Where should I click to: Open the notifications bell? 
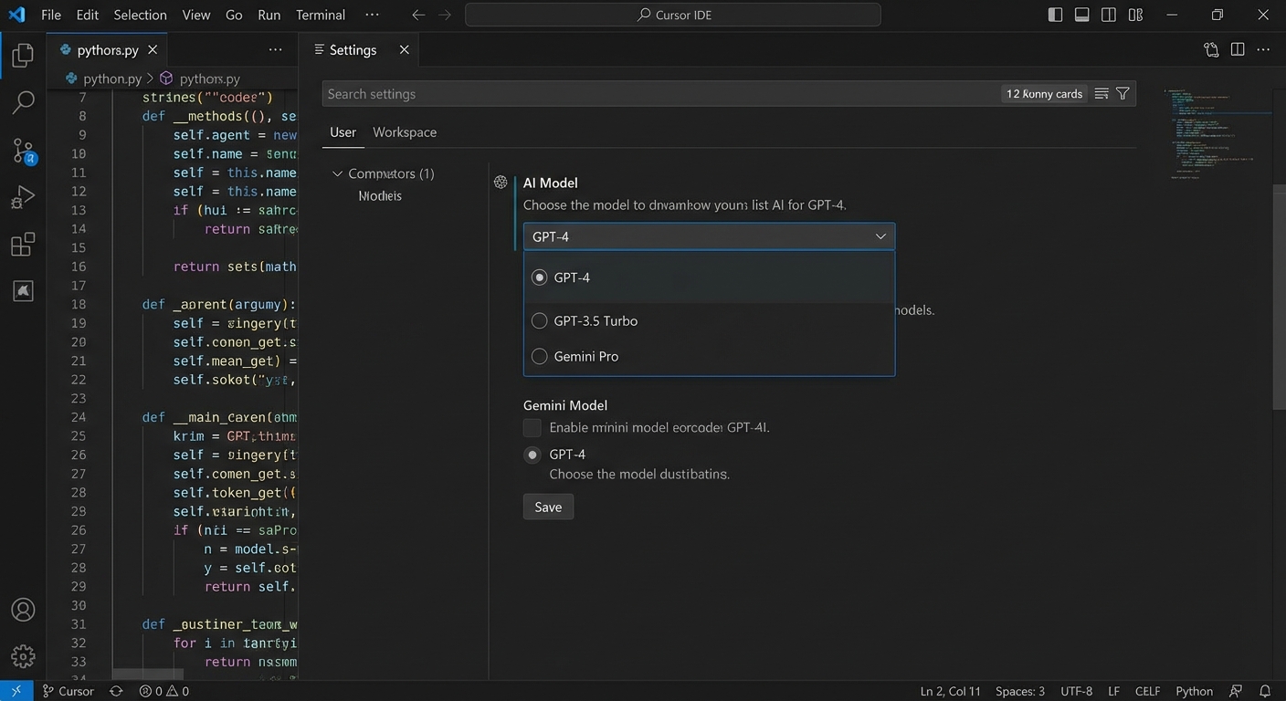pyautogui.click(x=1265, y=691)
